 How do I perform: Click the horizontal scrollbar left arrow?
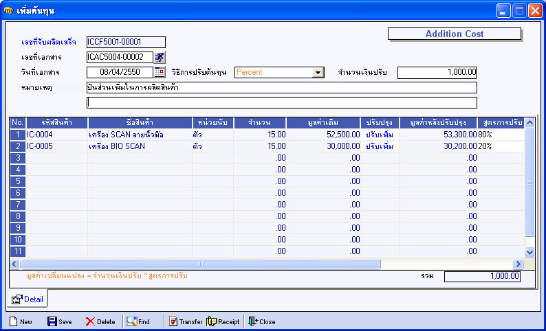[x=14, y=264]
